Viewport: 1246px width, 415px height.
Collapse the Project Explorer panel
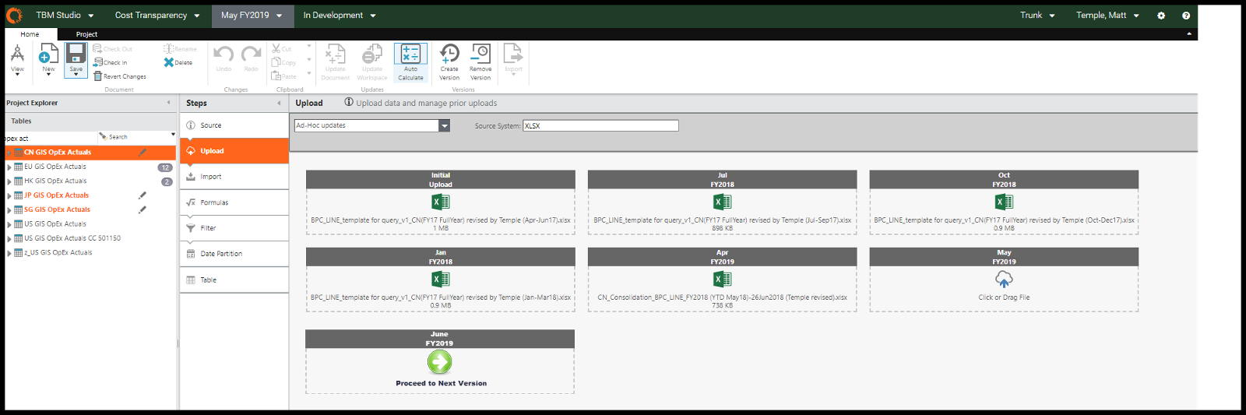[168, 103]
